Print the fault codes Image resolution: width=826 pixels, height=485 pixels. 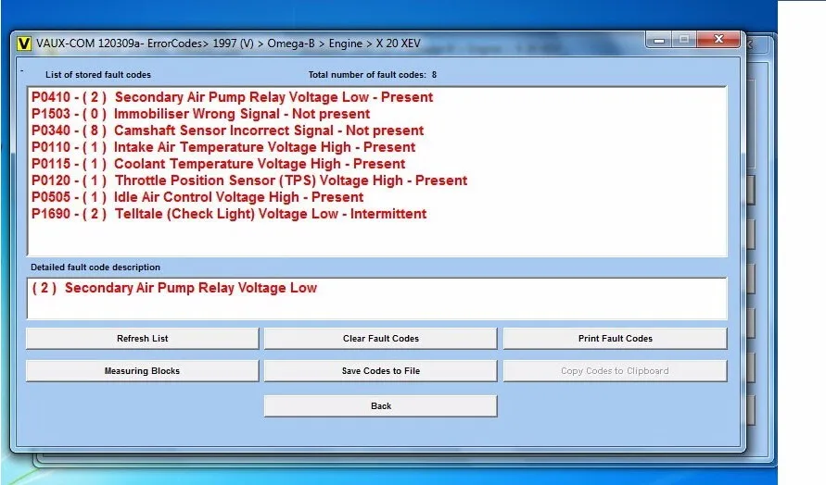point(616,338)
